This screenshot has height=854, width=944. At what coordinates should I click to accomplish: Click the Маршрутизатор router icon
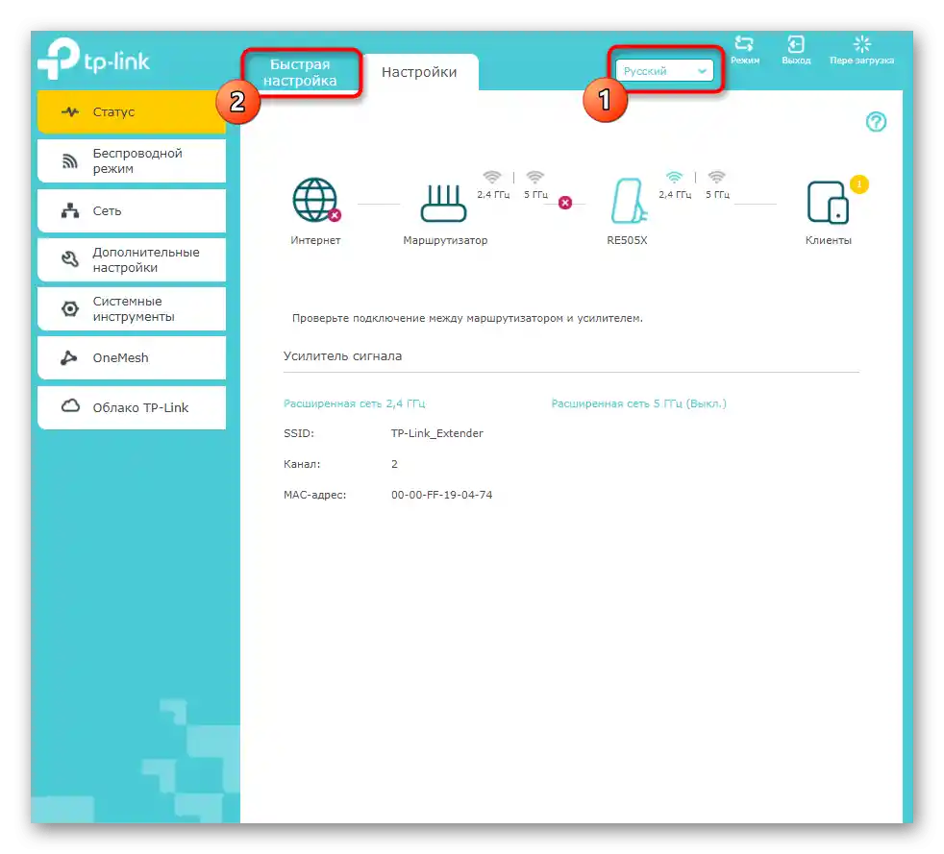[444, 204]
